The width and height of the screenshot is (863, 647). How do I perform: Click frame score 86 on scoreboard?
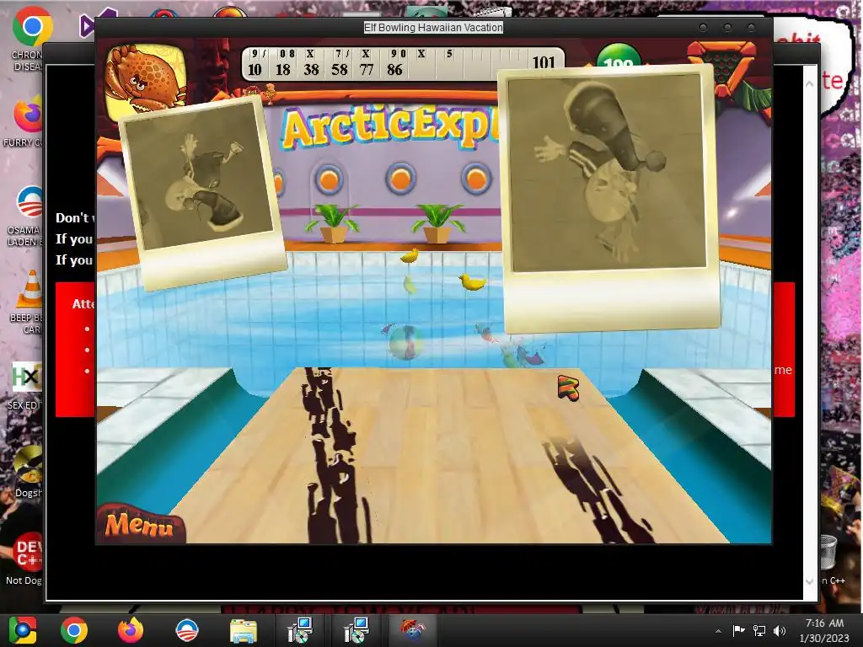click(394, 70)
